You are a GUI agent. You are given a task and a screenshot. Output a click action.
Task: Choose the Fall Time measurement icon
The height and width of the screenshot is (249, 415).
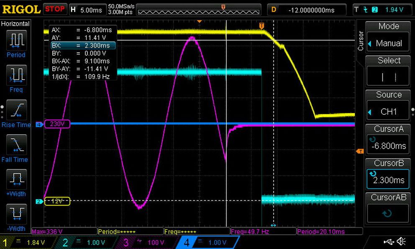tap(16, 144)
